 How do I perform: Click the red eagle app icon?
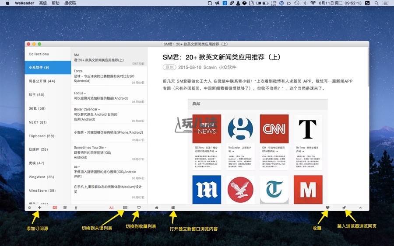click(x=240, y=189)
